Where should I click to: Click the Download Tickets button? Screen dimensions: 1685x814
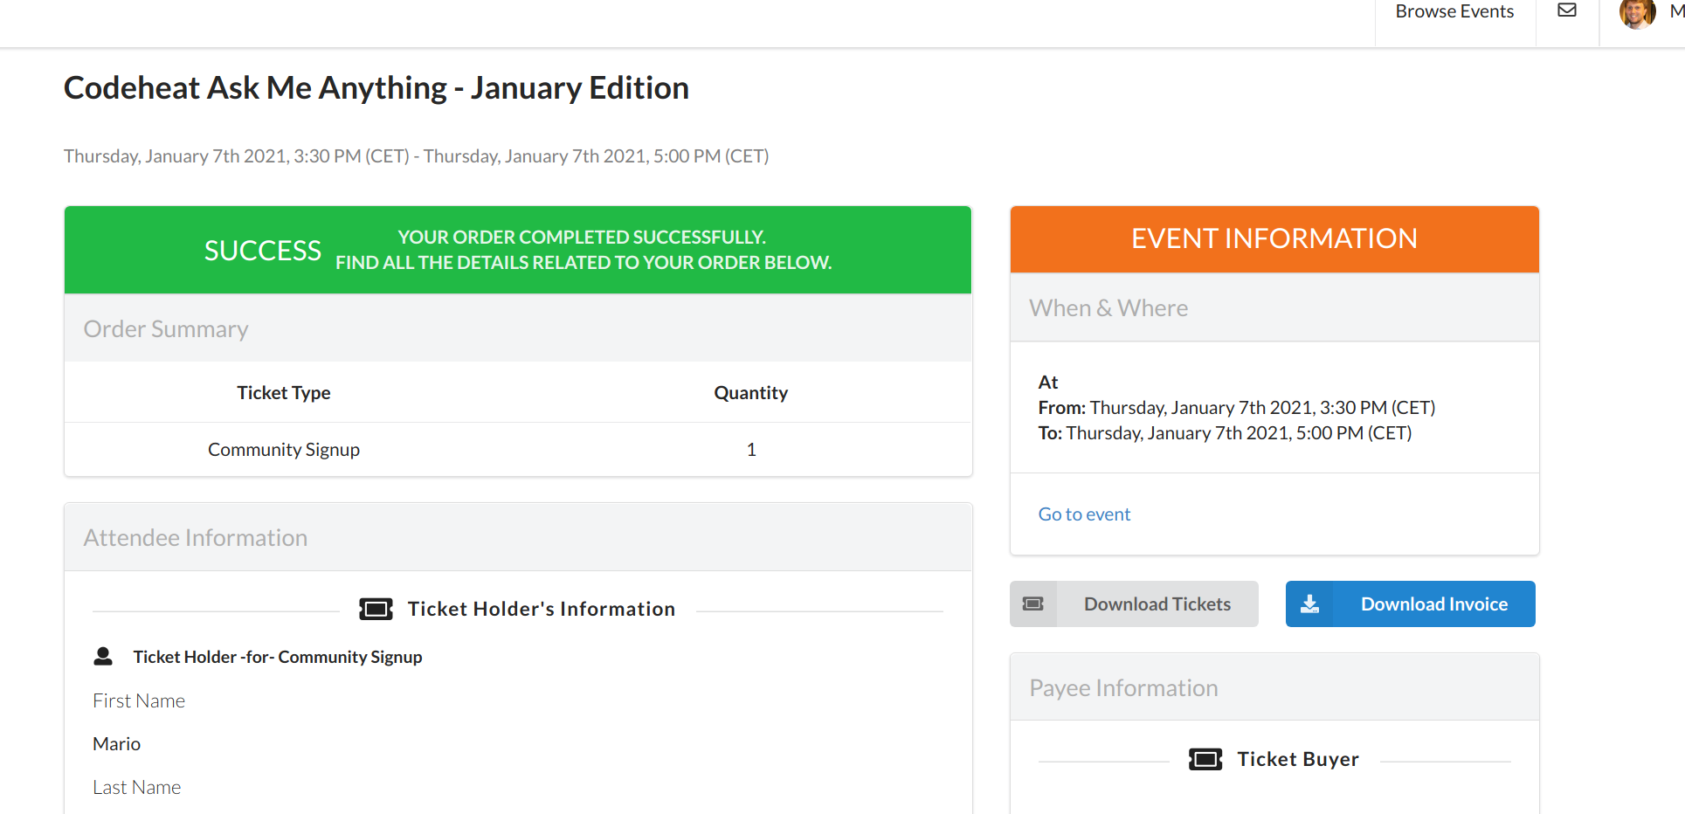[1134, 604]
